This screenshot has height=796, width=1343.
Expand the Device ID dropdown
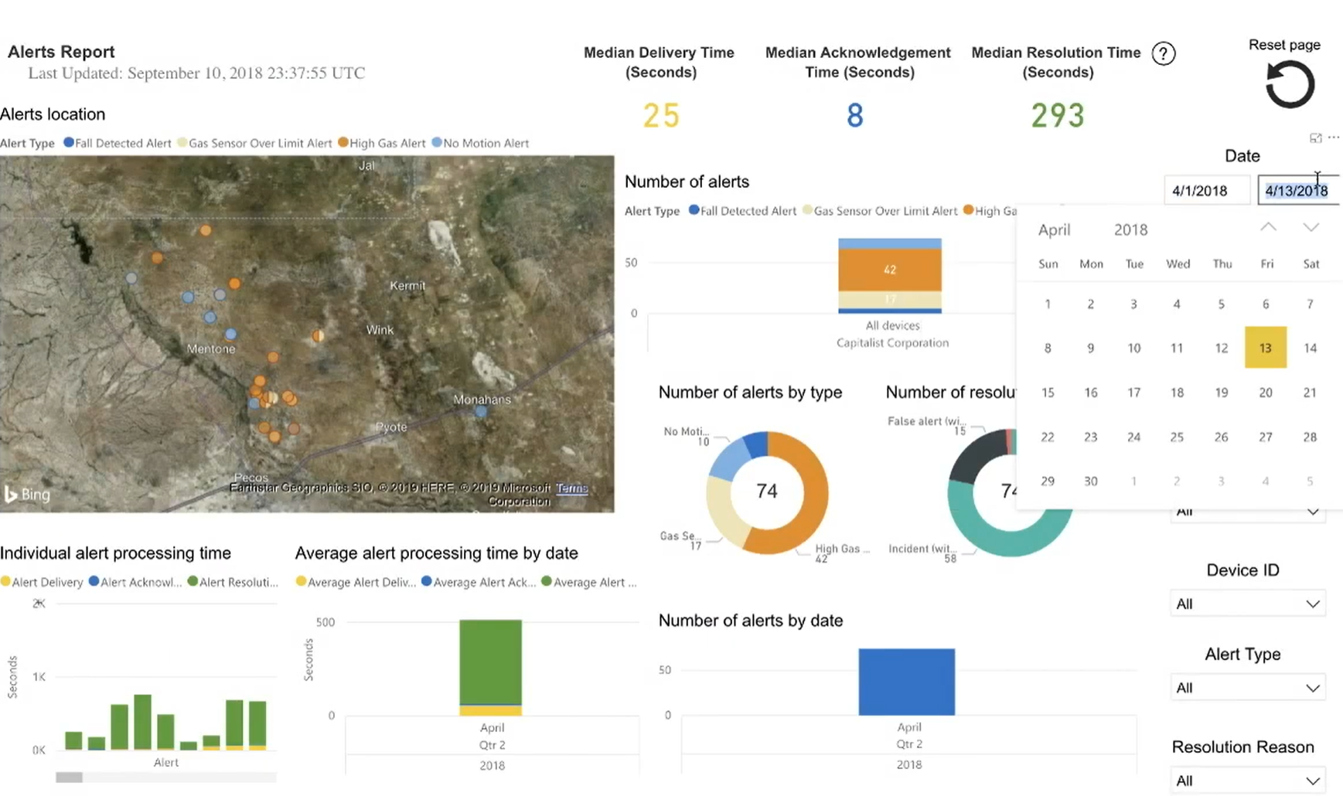1247,604
